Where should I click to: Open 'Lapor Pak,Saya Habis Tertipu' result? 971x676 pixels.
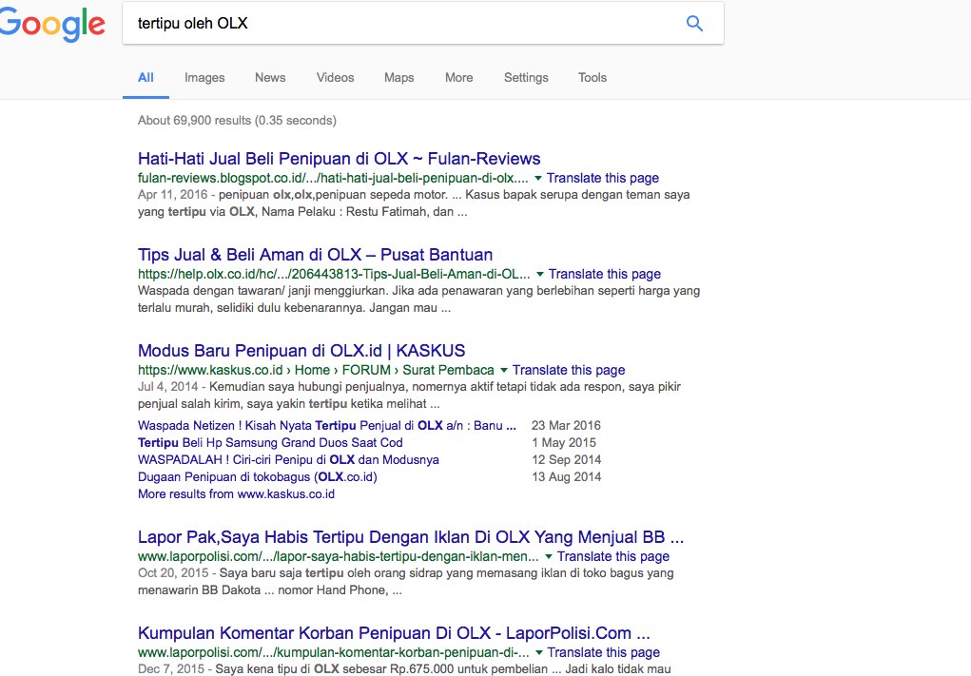[411, 537]
